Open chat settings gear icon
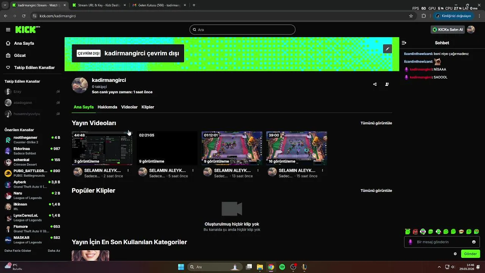This screenshot has height=273, width=485. click(x=455, y=254)
